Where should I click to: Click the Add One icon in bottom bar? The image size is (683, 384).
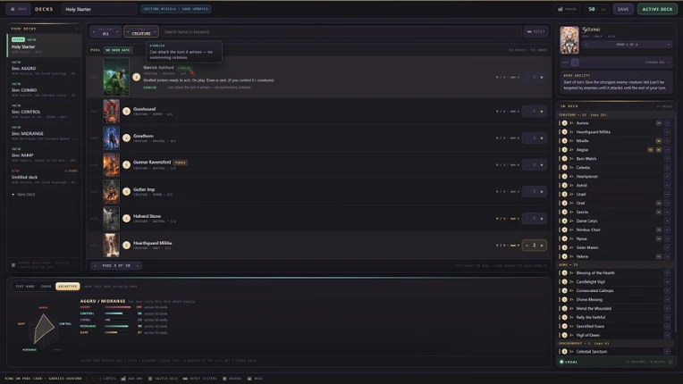[x=123, y=379]
